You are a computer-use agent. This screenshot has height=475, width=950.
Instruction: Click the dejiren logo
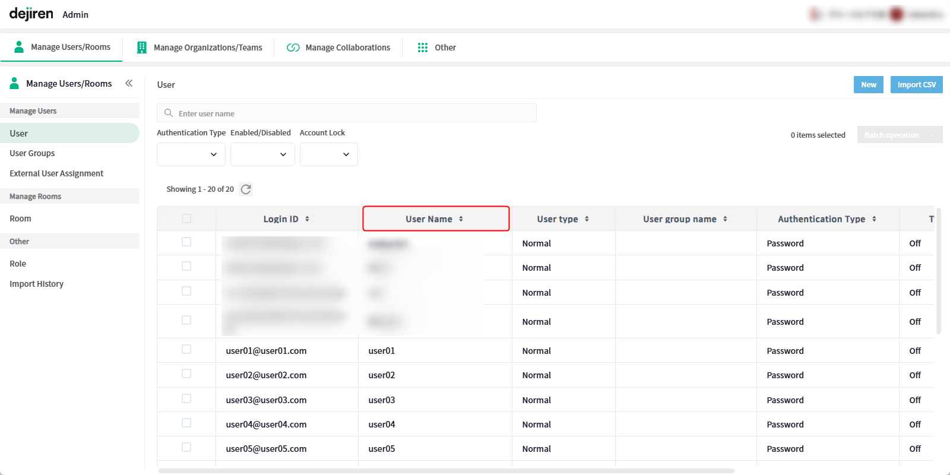[31, 14]
